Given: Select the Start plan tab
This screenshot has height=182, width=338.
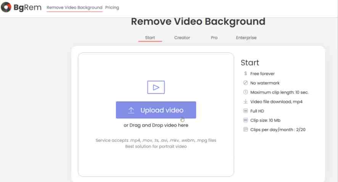Looking at the screenshot, I should (x=150, y=37).
